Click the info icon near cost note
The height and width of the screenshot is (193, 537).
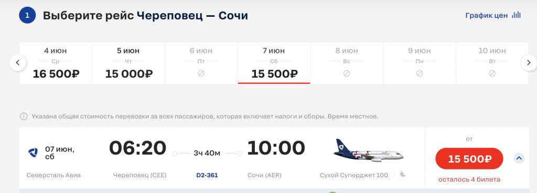[x=24, y=116]
